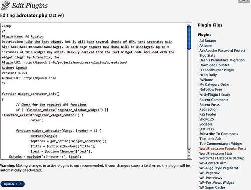
Task: Edit the Show125 plugin
Action: coord(207,119)
